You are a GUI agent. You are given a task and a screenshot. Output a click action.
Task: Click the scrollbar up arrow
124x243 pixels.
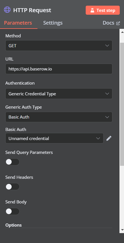(122, 32)
